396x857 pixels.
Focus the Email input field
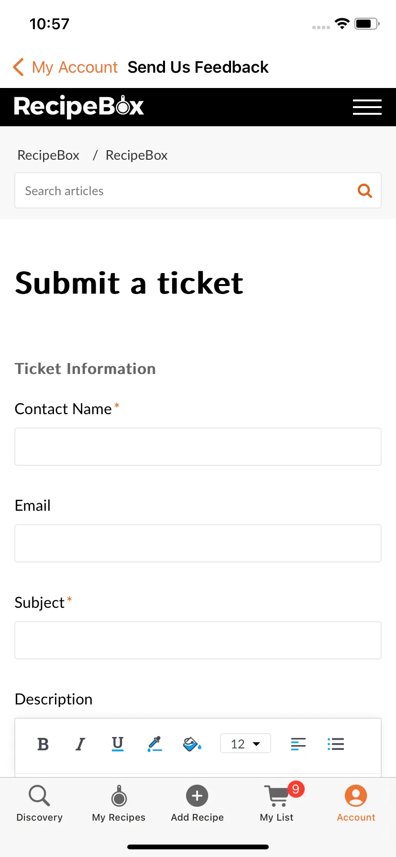198,543
